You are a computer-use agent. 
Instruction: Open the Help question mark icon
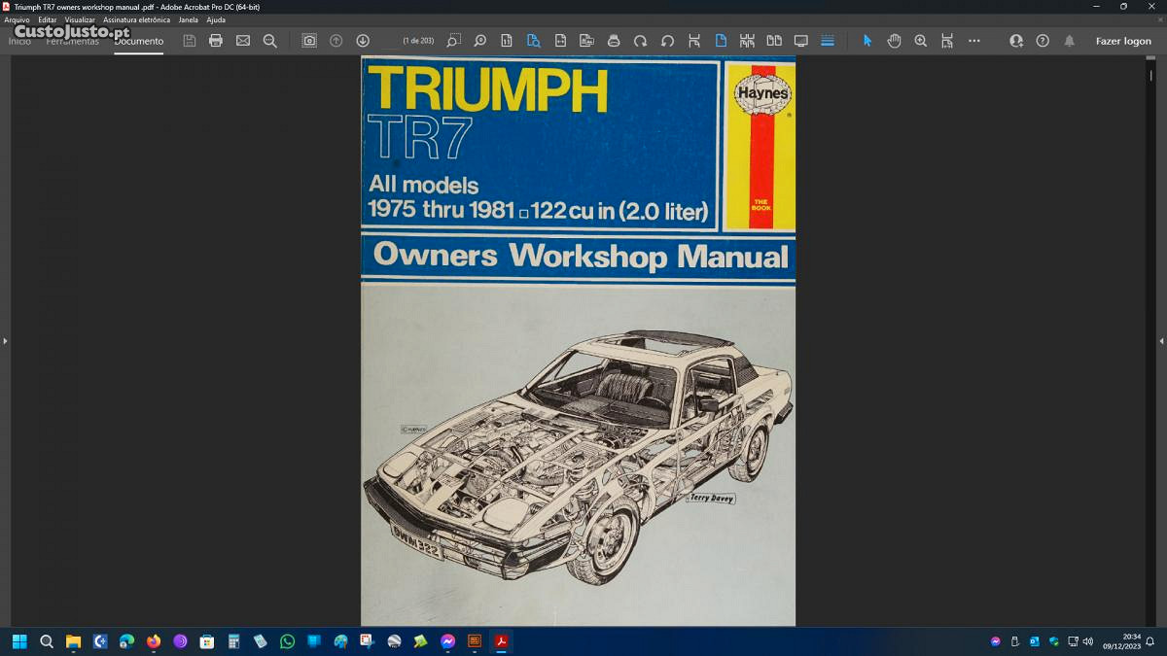coord(1043,41)
